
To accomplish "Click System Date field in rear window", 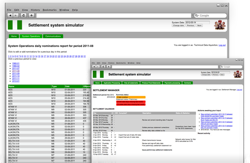I will pyautogui.click(x=197, y=22).
